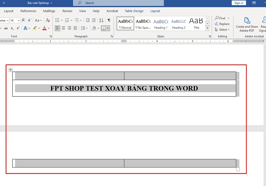Enable bulleted list formatting
Viewport: 266px width, 186px height.
[57, 20]
